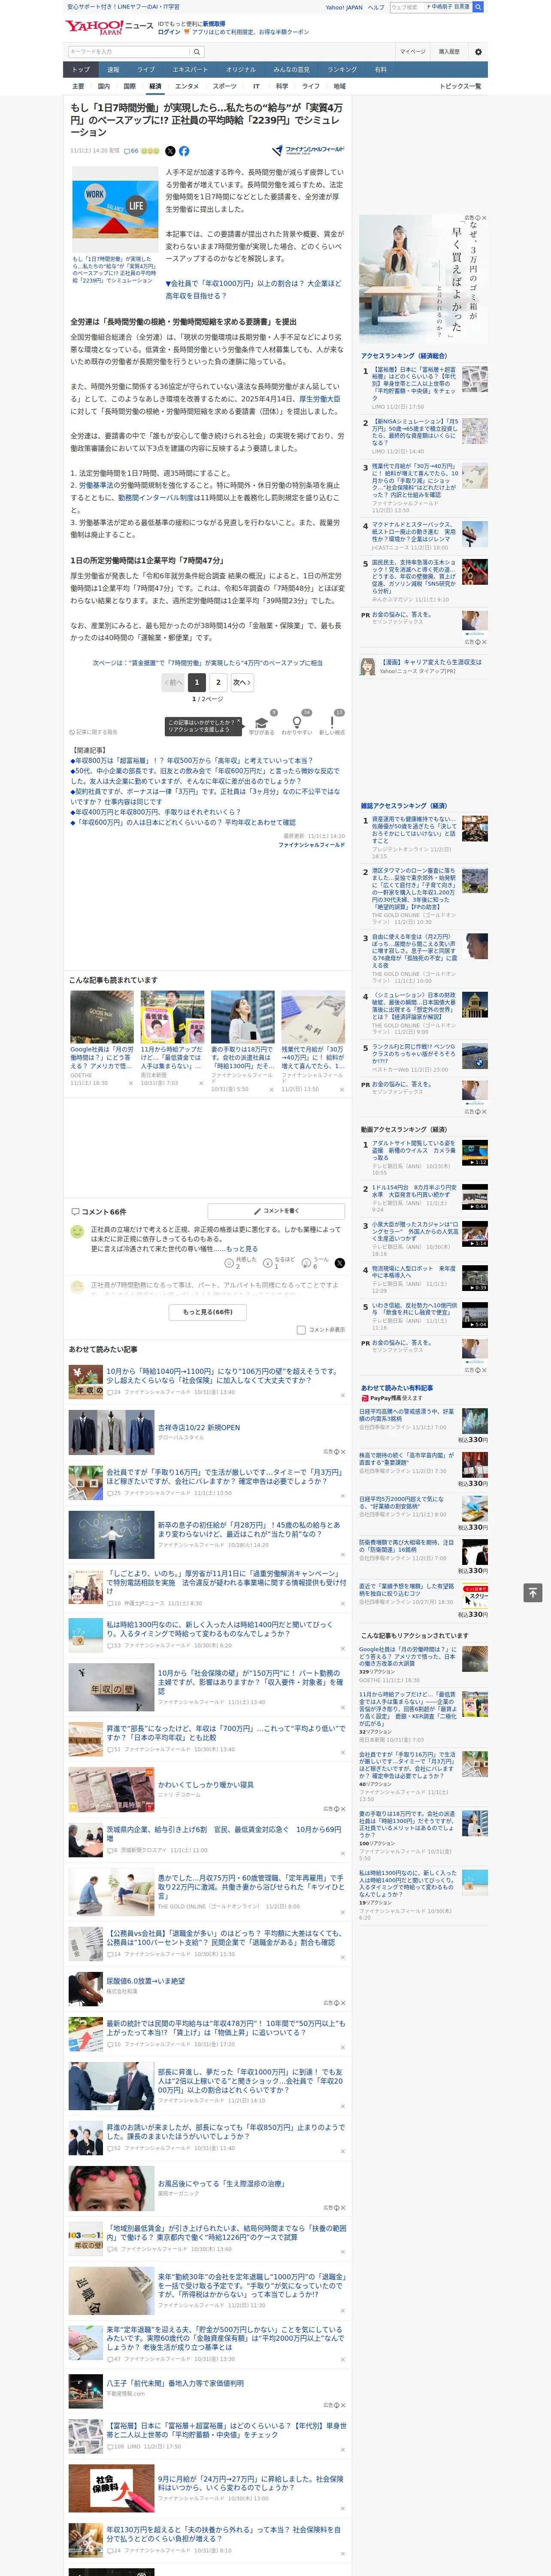The image size is (551, 2576).
Task: React with わかりやすい lightbulb icon
Action: pyautogui.click(x=296, y=722)
